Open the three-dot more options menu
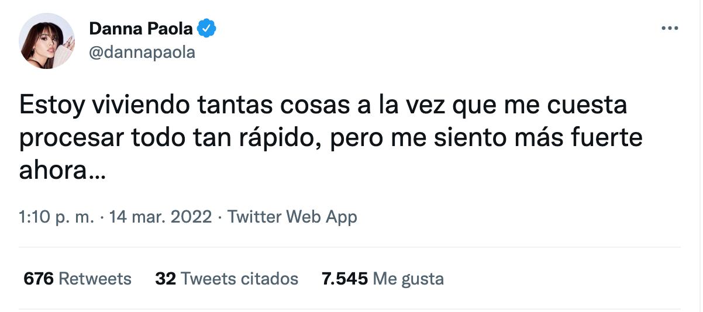 pyautogui.click(x=669, y=28)
